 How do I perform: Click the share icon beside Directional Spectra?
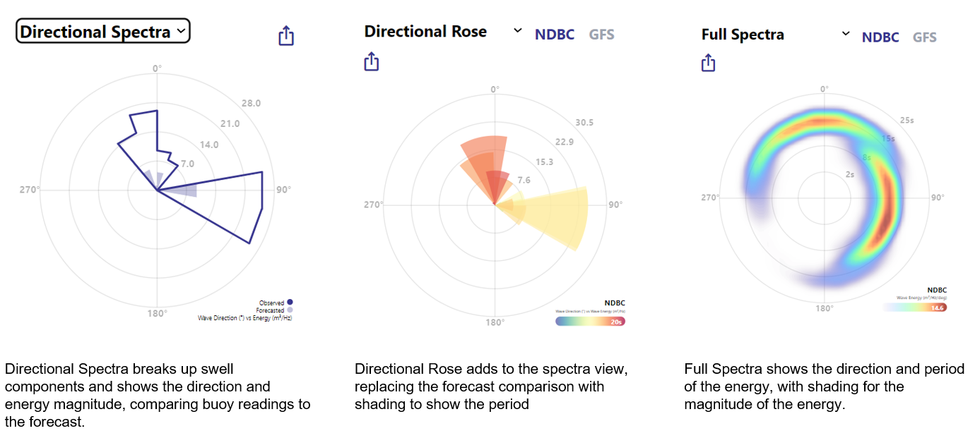[286, 36]
